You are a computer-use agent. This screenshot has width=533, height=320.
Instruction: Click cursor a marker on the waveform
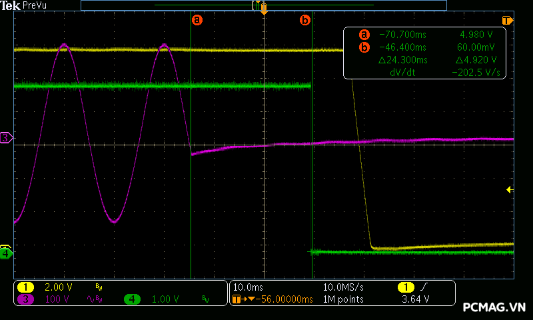point(197,20)
